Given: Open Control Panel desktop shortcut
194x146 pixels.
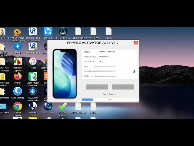Looking at the screenshot, I should click(x=3, y=106).
